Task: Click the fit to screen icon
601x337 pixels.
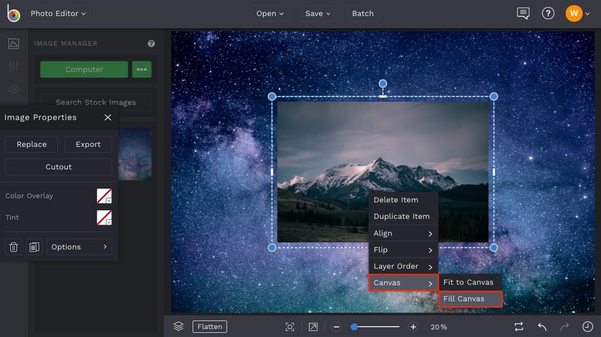Action: pyautogui.click(x=290, y=327)
